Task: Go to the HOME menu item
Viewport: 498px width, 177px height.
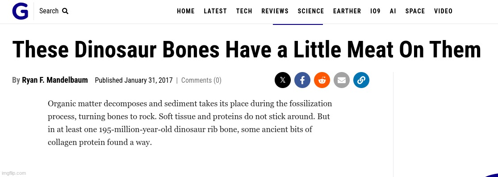Action: (186, 12)
